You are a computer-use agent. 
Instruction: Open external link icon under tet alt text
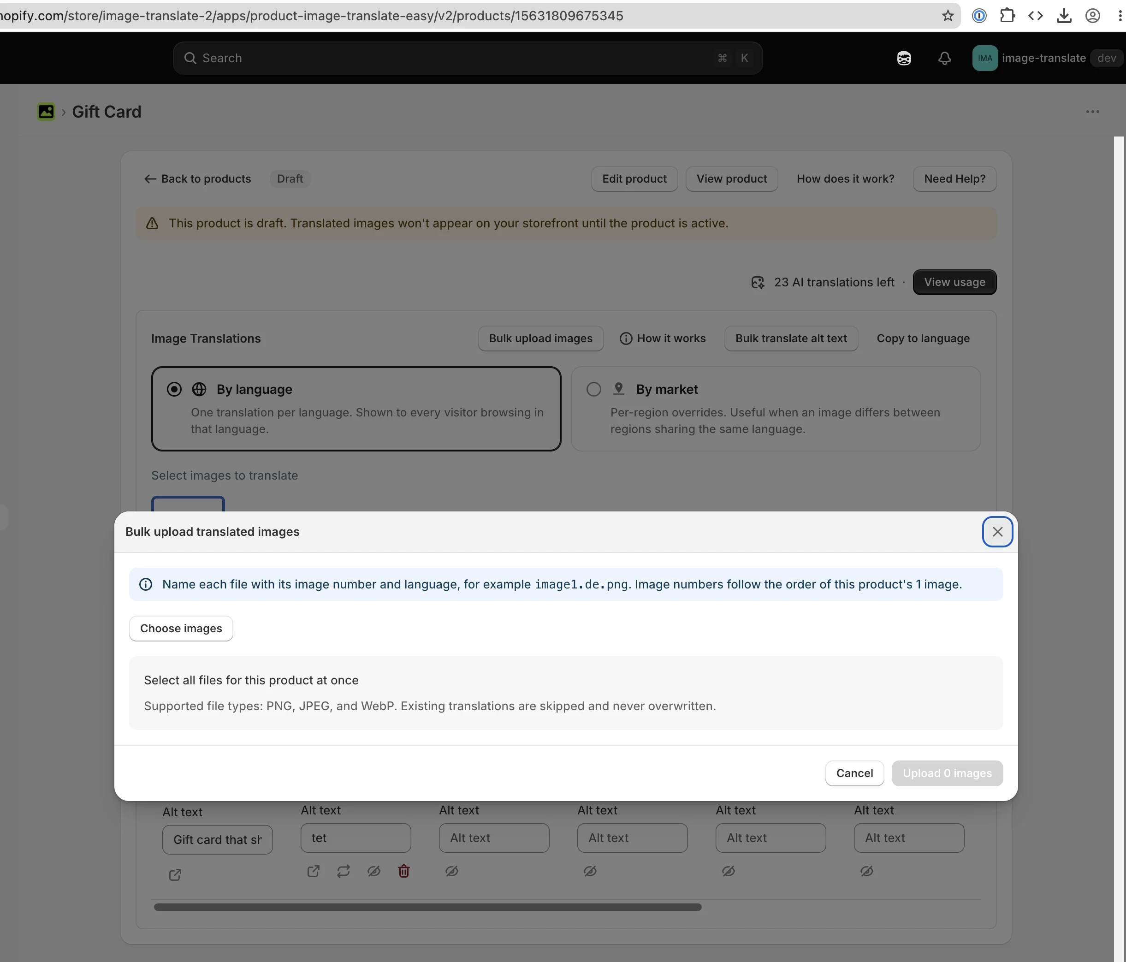pyautogui.click(x=314, y=871)
